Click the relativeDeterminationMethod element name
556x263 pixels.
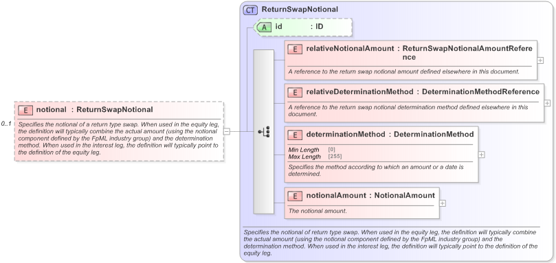pos(359,92)
